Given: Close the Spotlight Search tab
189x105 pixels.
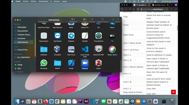Looking at the screenshot, I should pos(149,5).
